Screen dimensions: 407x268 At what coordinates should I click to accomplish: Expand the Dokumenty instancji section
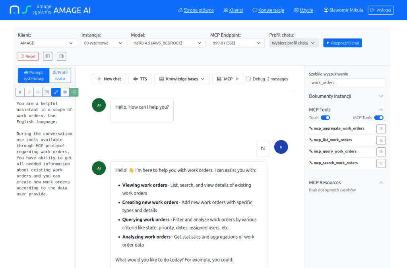[x=381, y=96]
